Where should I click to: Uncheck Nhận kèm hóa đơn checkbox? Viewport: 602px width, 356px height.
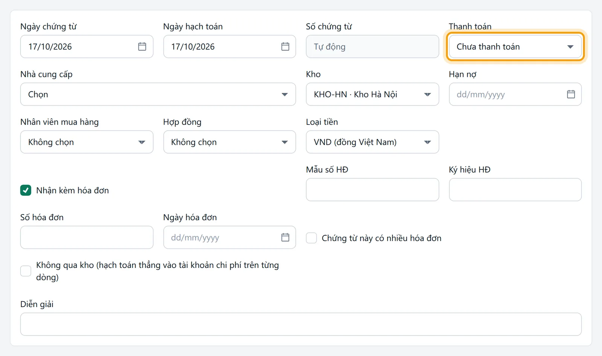click(x=26, y=190)
